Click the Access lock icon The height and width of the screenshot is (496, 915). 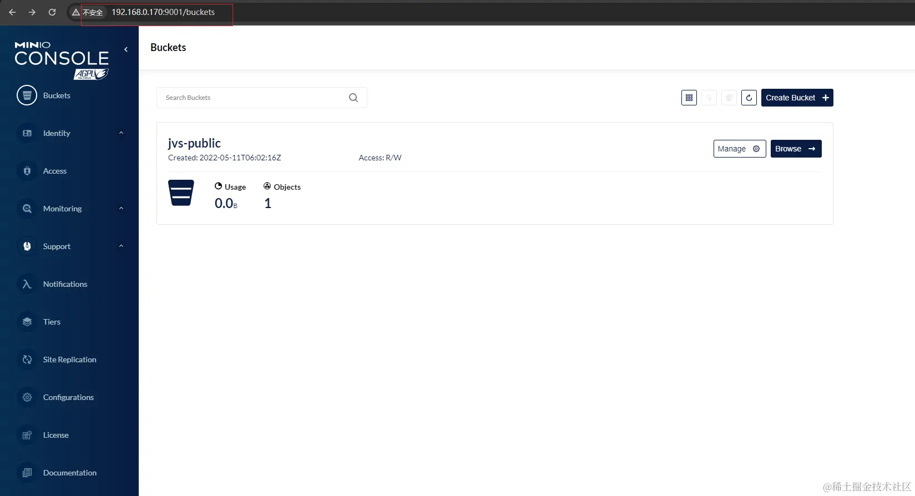(x=27, y=171)
